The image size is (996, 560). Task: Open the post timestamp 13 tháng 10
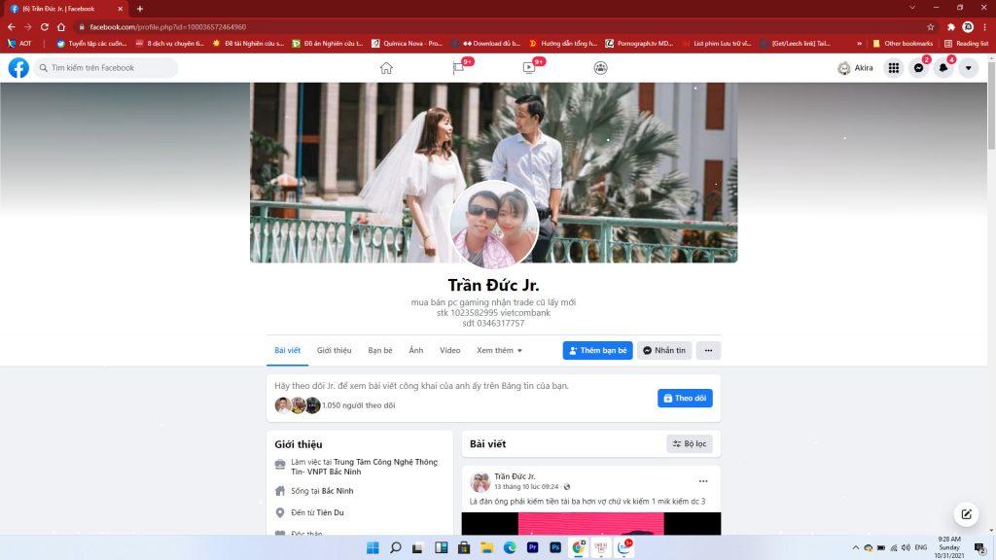[x=526, y=487]
